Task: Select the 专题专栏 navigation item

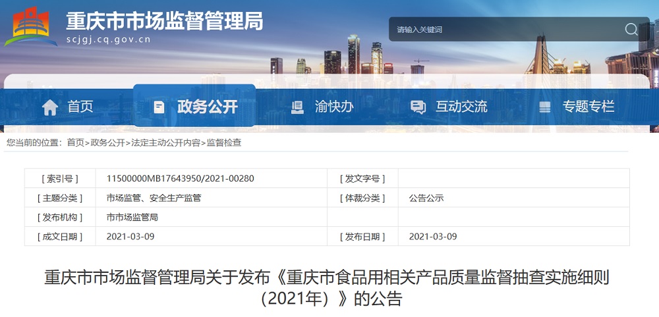Action: click(x=588, y=107)
